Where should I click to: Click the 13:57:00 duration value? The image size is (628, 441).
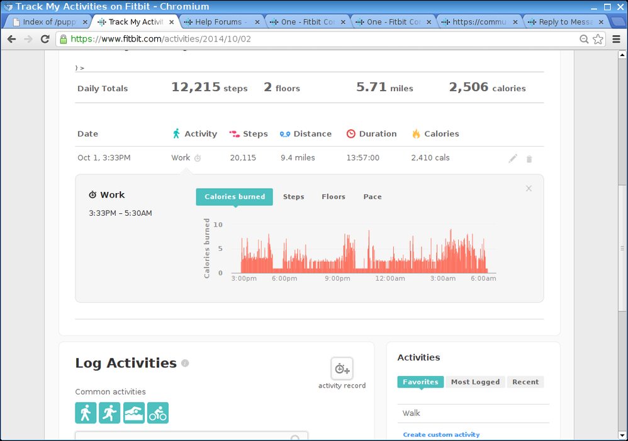click(363, 158)
